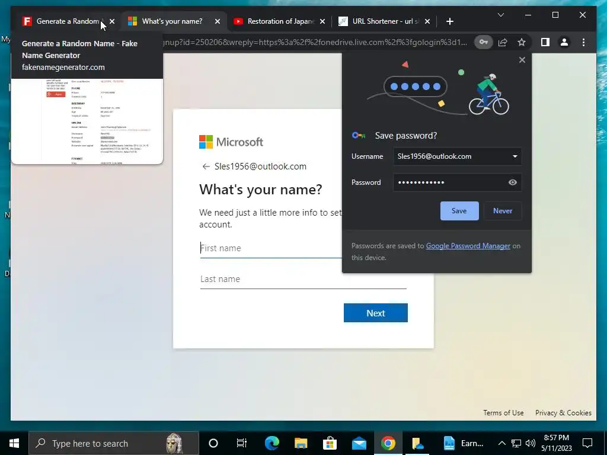
Task: Open the URL Shortener tab
Action: (x=385, y=21)
